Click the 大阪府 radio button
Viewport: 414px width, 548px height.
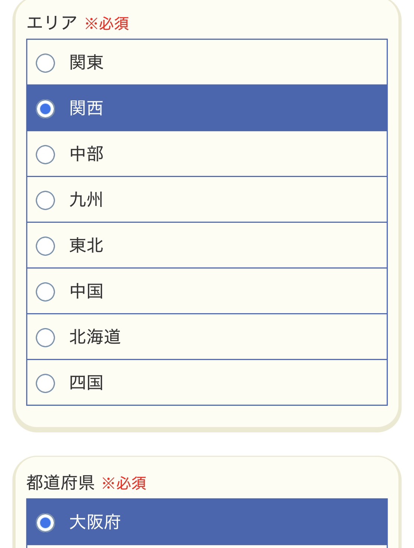(45, 523)
